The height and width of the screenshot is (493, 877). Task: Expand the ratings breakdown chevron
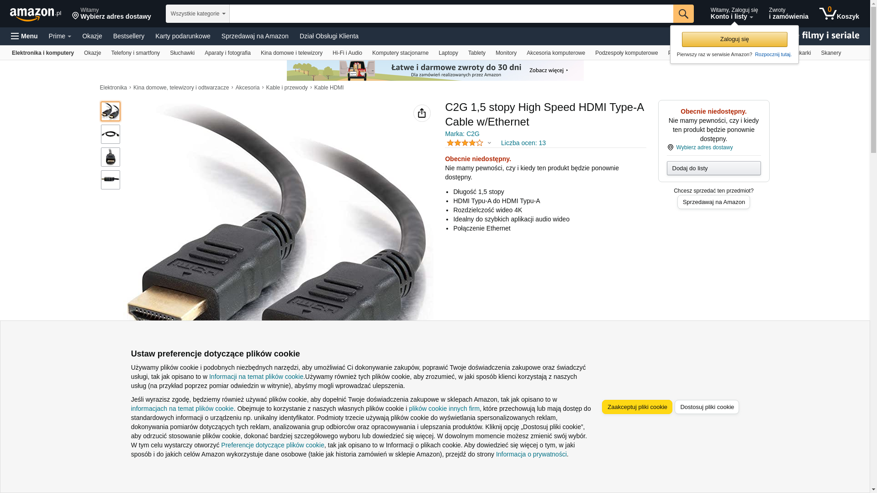click(489, 143)
